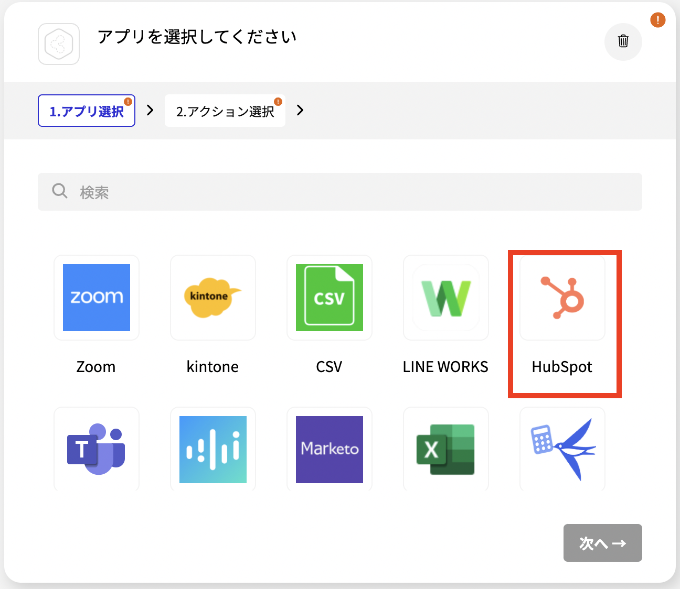Click the HubSpot label text
Image resolution: width=680 pixels, height=589 pixels.
562,367
